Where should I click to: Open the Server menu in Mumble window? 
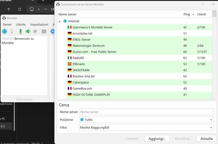tap(7, 25)
